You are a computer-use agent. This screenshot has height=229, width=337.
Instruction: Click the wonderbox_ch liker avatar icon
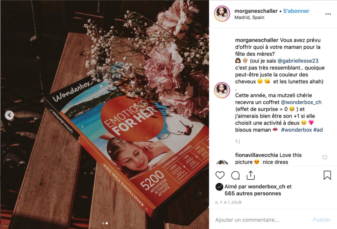point(219,187)
